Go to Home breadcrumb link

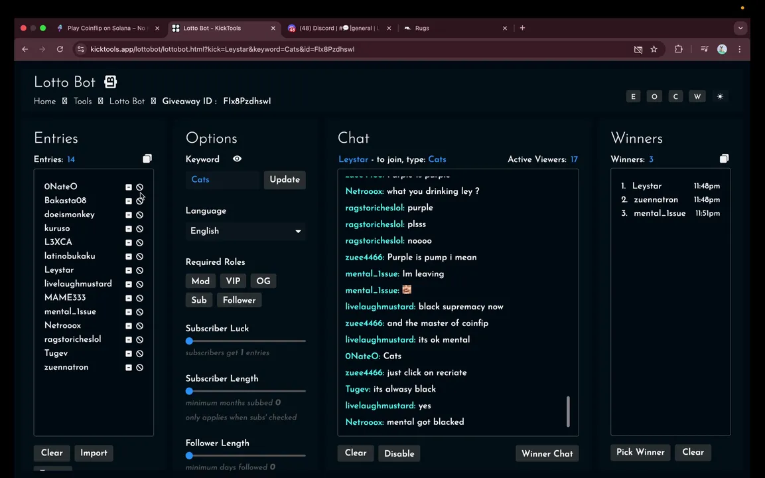(45, 102)
